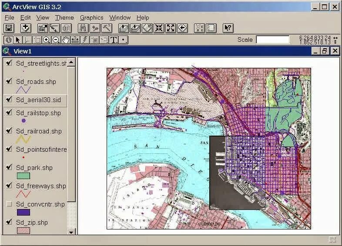Select the Zoom In magnifier tool
This screenshot has height=246, width=342.
coord(47,40)
